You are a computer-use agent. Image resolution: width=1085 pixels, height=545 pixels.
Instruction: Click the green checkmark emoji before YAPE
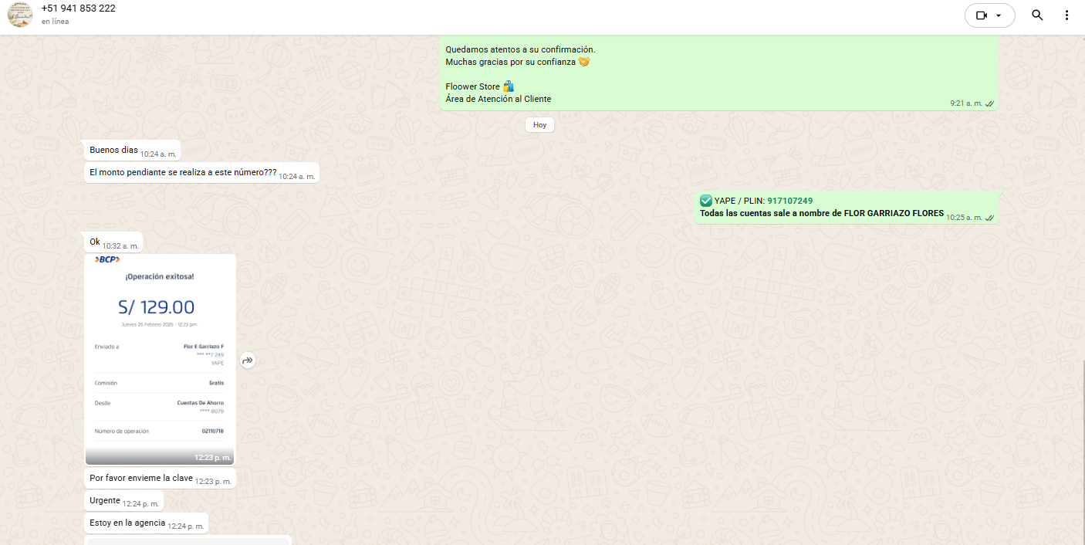(706, 201)
